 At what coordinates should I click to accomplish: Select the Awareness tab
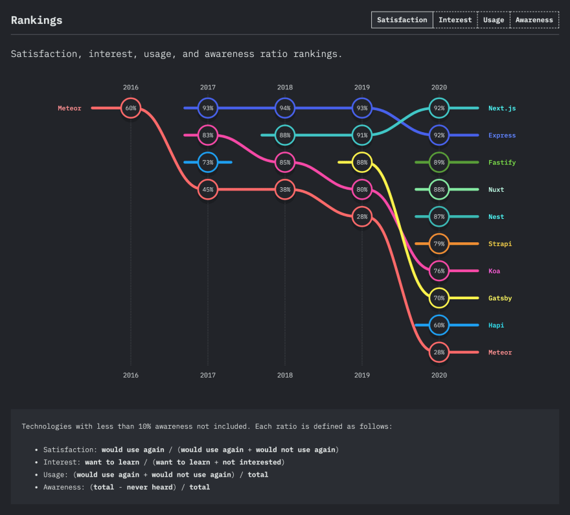(534, 20)
